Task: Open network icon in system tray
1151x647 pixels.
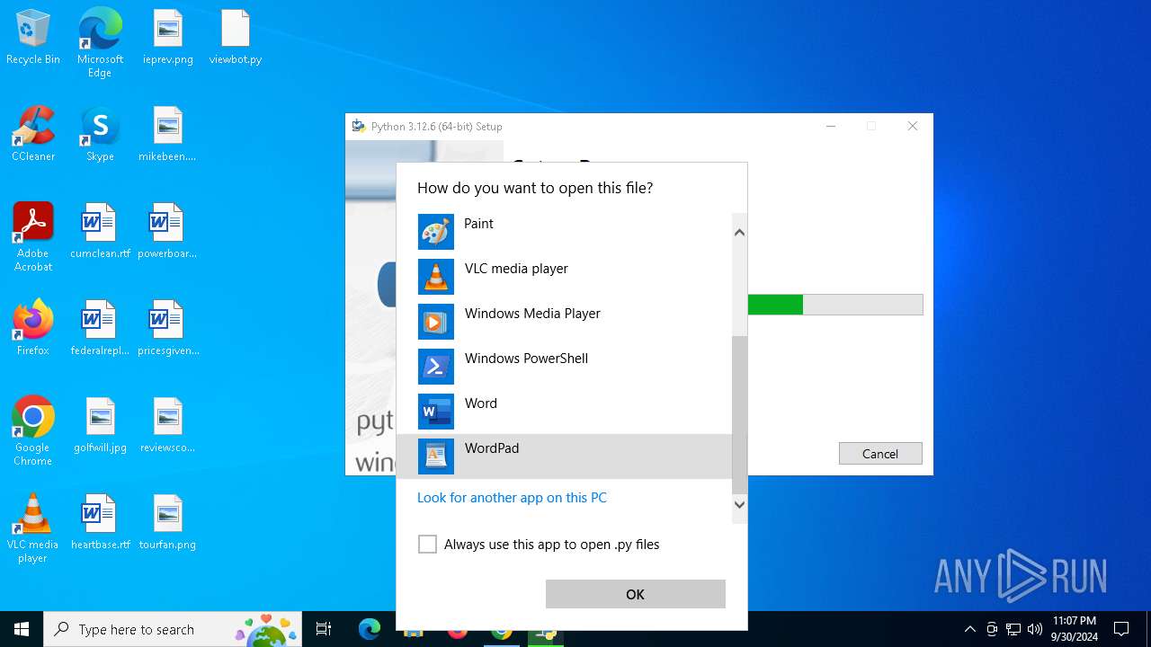Action: pyautogui.click(x=1013, y=629)
